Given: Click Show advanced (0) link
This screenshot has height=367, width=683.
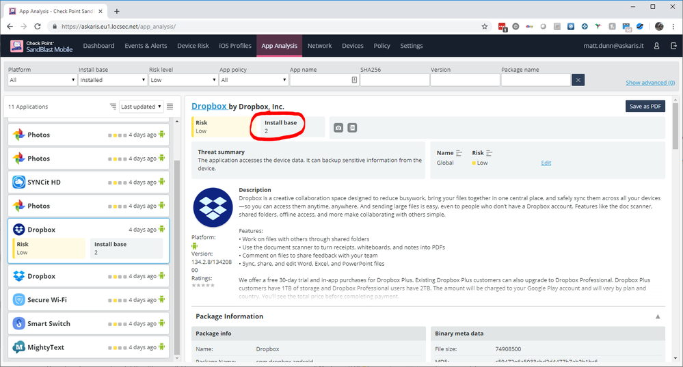Looking at the screenshot, I should (x=650, y=83).
